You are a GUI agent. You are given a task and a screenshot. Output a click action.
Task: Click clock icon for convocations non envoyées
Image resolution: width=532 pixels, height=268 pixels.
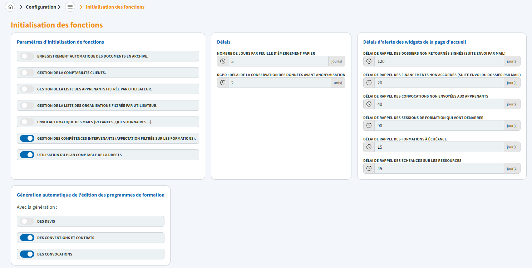369,104
